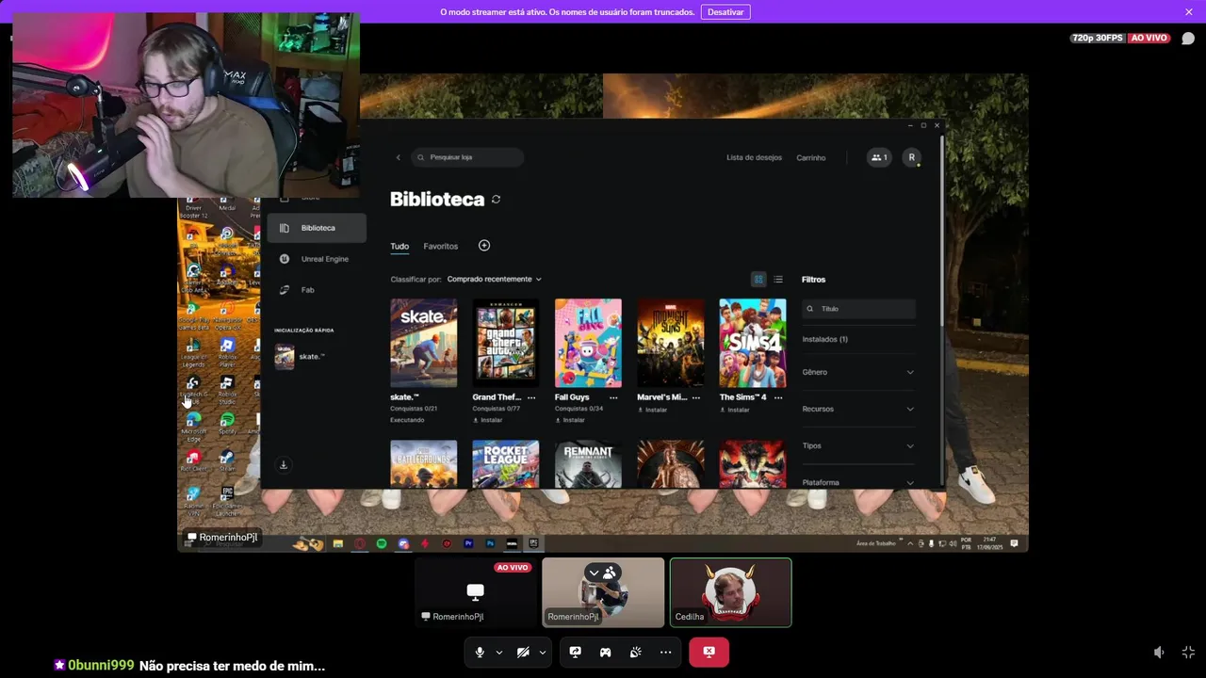Image resolution: width=1206 pixels, height=678 pixels.
Task: Click the downloads icon in sidebar
Action: point(283,464)
